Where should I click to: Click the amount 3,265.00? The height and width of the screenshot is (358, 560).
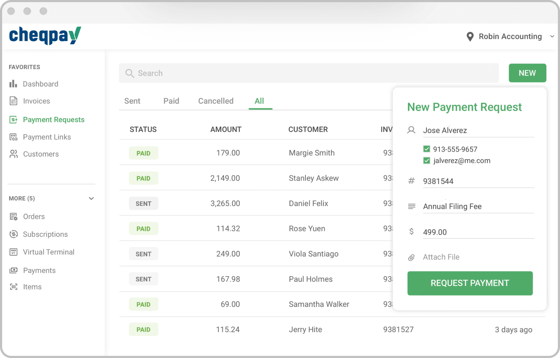click(225, 203)
